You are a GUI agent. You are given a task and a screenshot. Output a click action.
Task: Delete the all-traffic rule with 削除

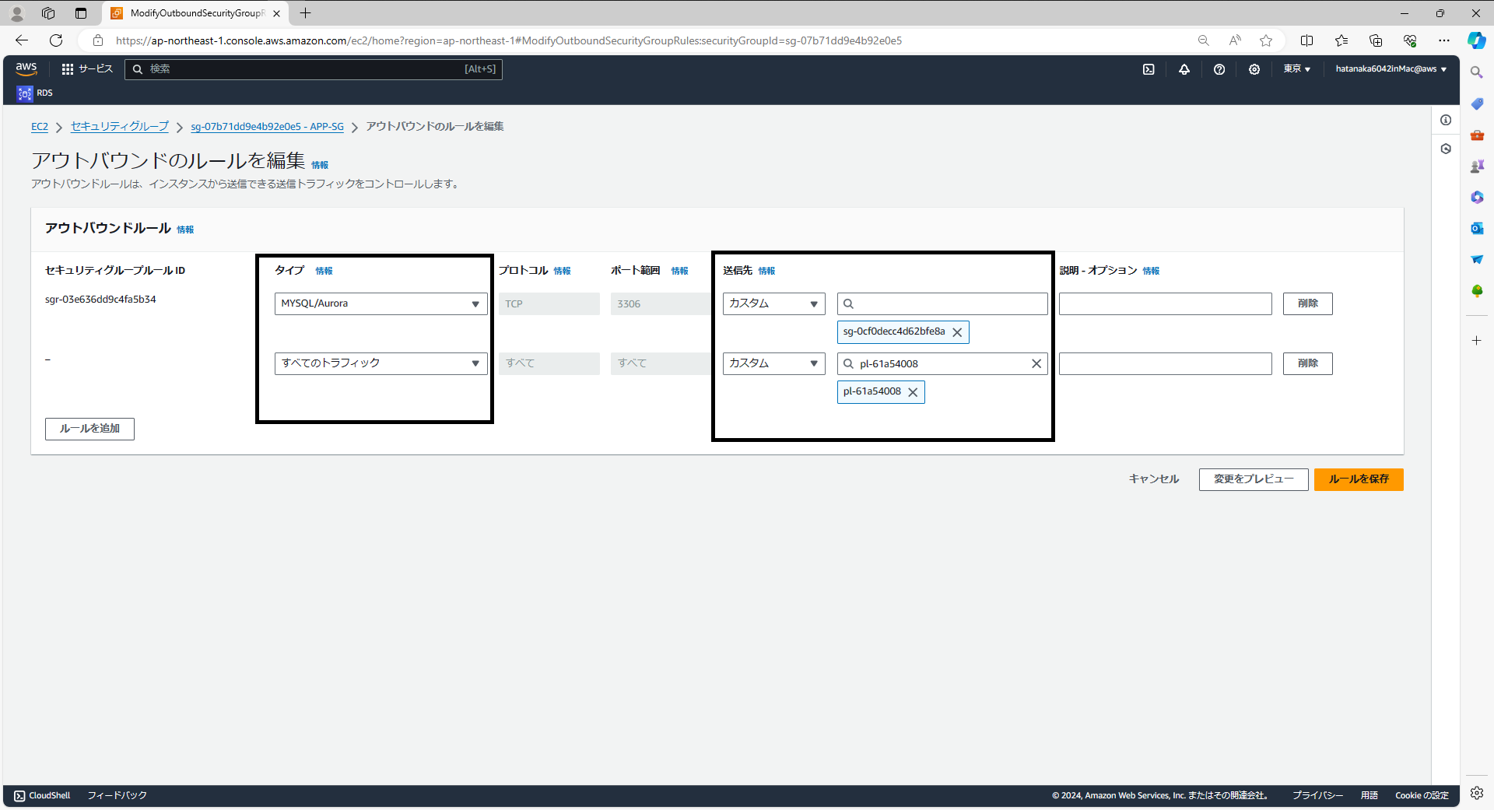point(1308,363)
